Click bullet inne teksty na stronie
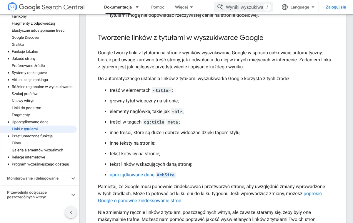 (132, 143)
